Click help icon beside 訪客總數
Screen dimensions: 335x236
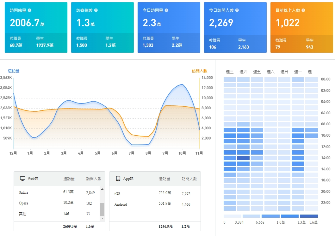coord(96,10)
